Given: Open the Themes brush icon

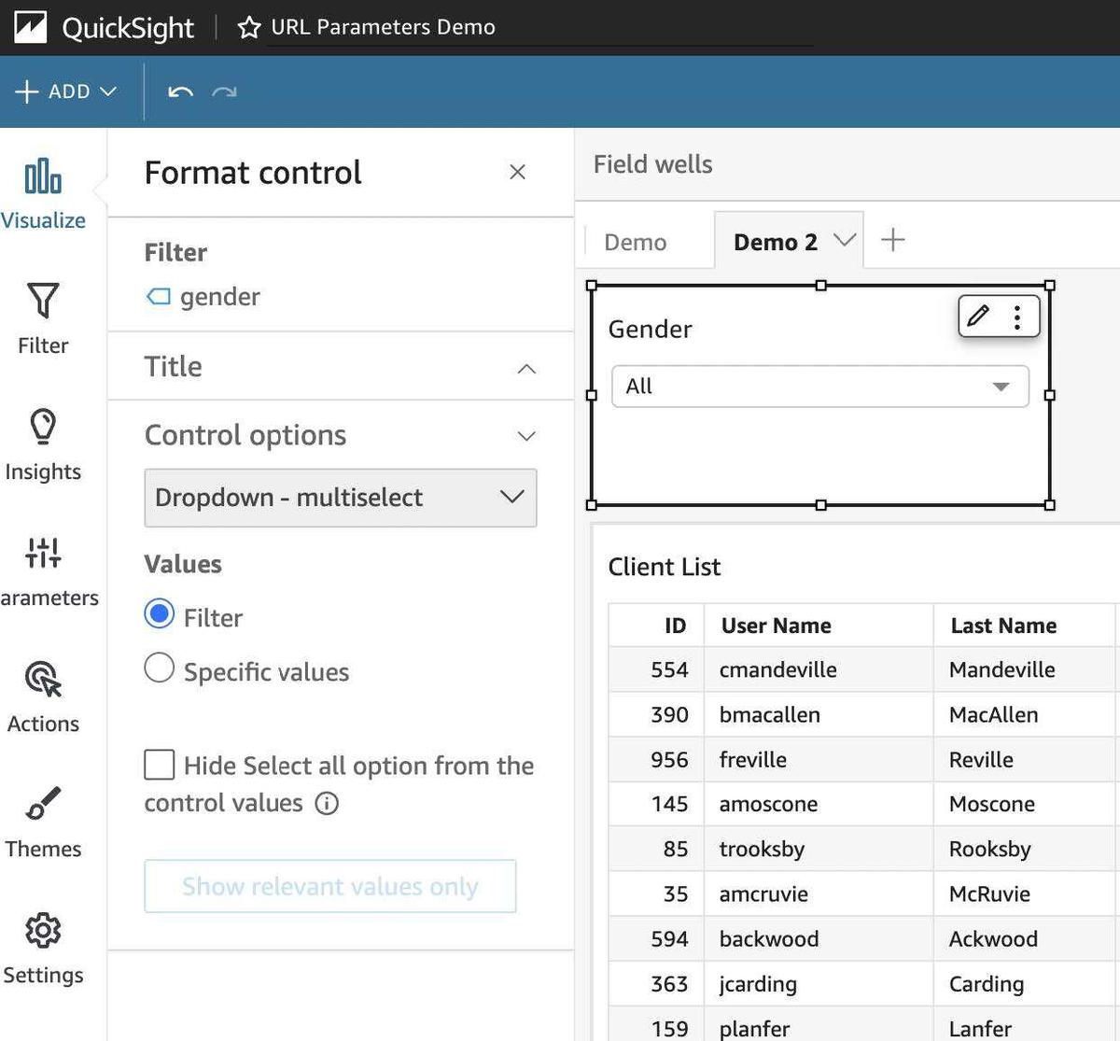Looking at the screenshot, I should [43, 805].
